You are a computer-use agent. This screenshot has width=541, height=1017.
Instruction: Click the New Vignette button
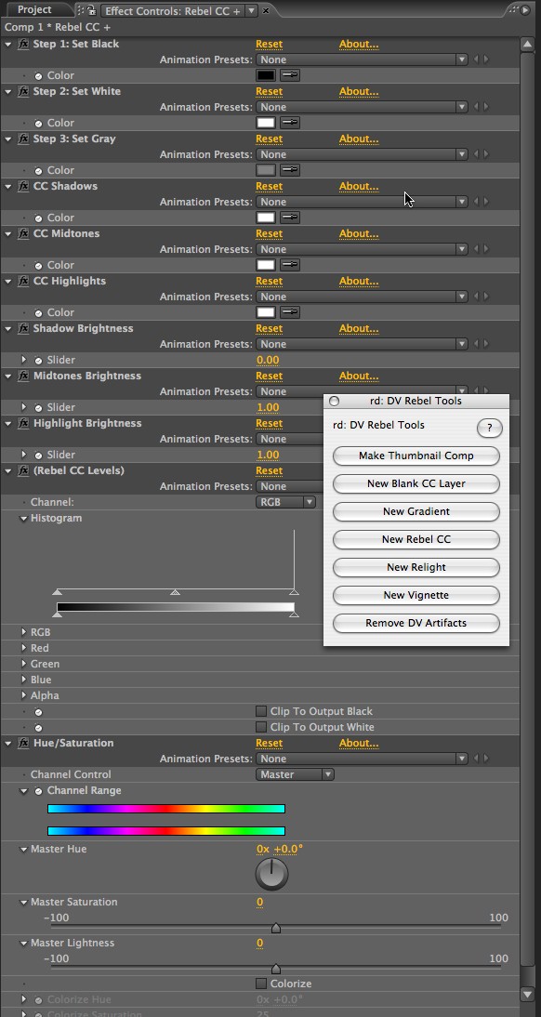pos(416,595)
